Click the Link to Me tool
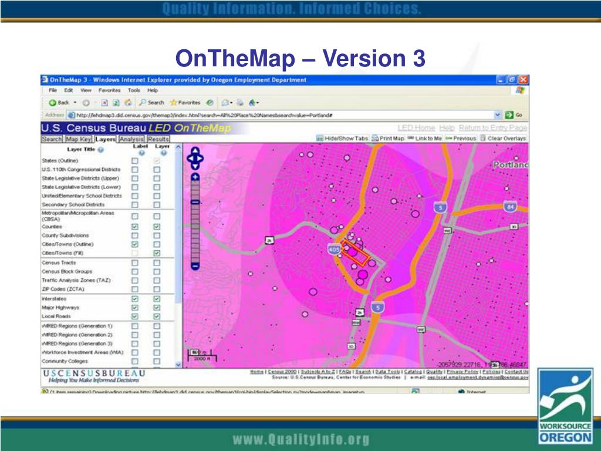The height and width of the screenshot is (451, 601). 424,139
